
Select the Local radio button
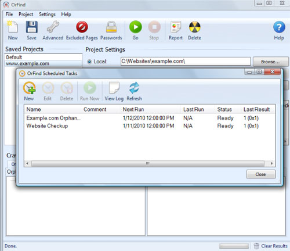coord(89,62)
